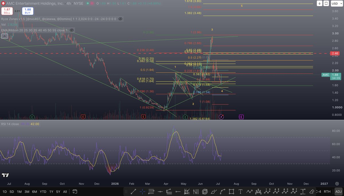This screenshot has width=344, height=196.
Task: Select the 0.786 (2.66) Fibonacci label
Action: coord(193,43)
